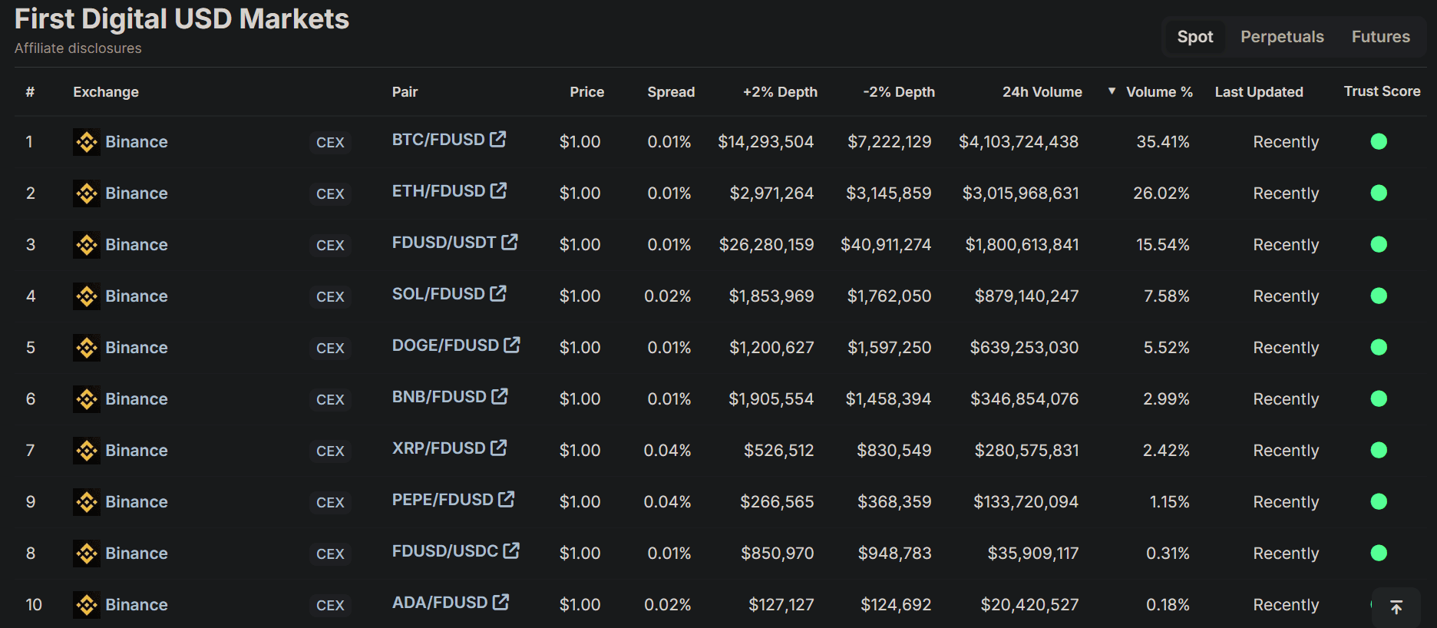1437x628 pixels.
Task: Open the DOGE/FDUSD pair link
Action: click(445, 345)
